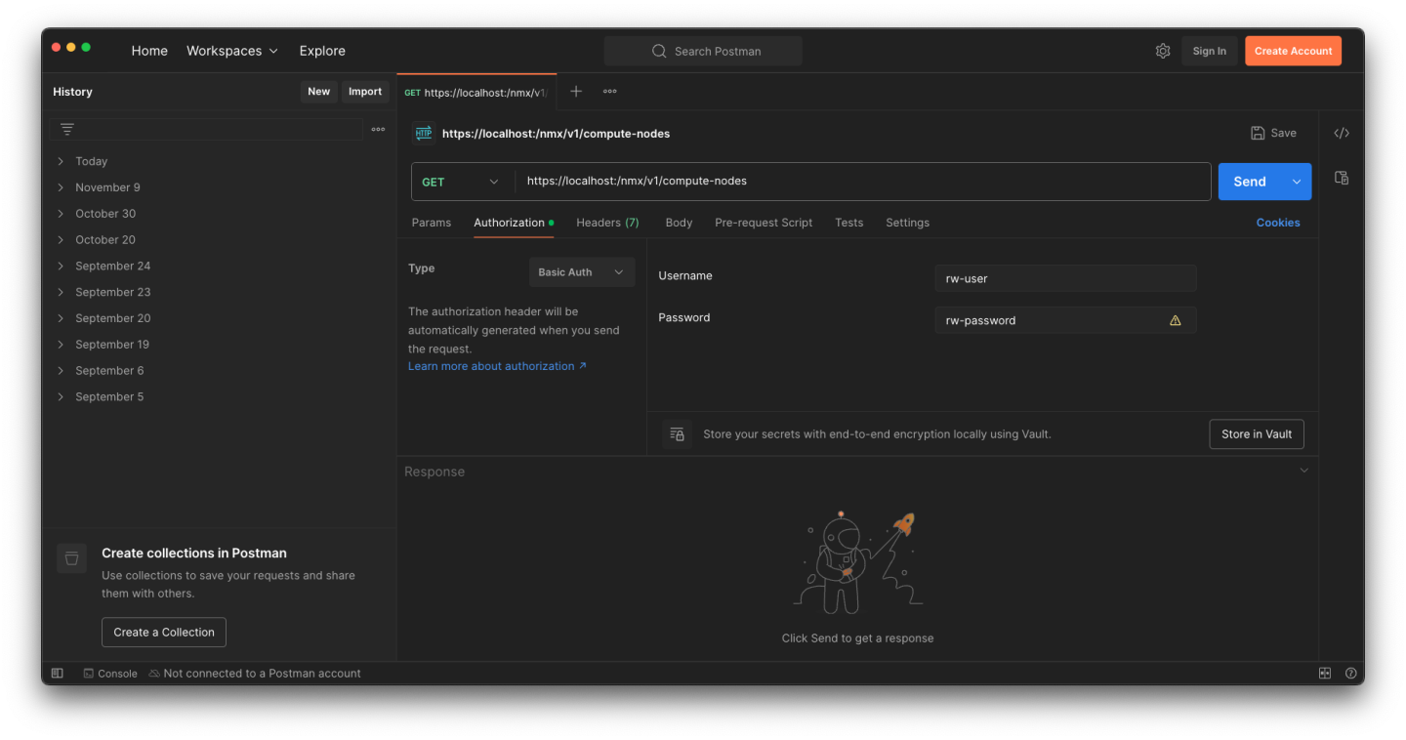The height and width of the screenshot is (740, 1406).
Task: Click the Search Postman magnifier icon
Action: tap(658, 50)
